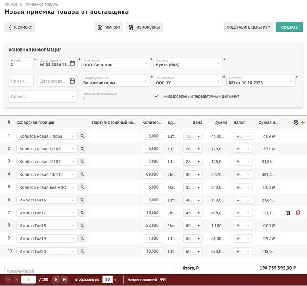This screenshot has height=286, width=307.
Task: Click total amount 190 739 395,00 ₽
Action: (277, 268)
